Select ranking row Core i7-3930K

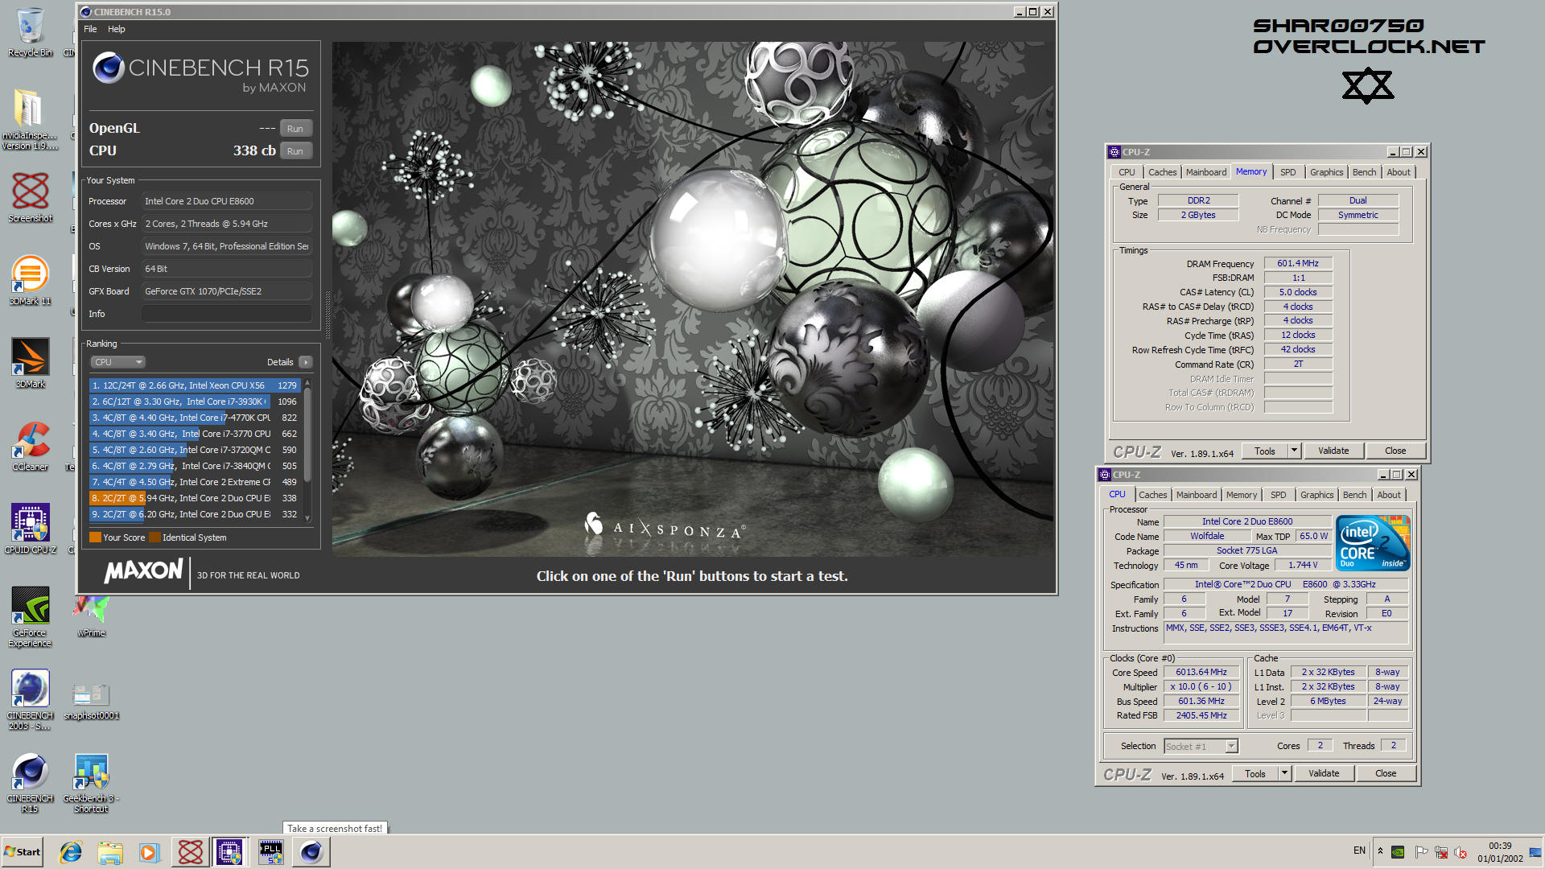click(195, 402)
